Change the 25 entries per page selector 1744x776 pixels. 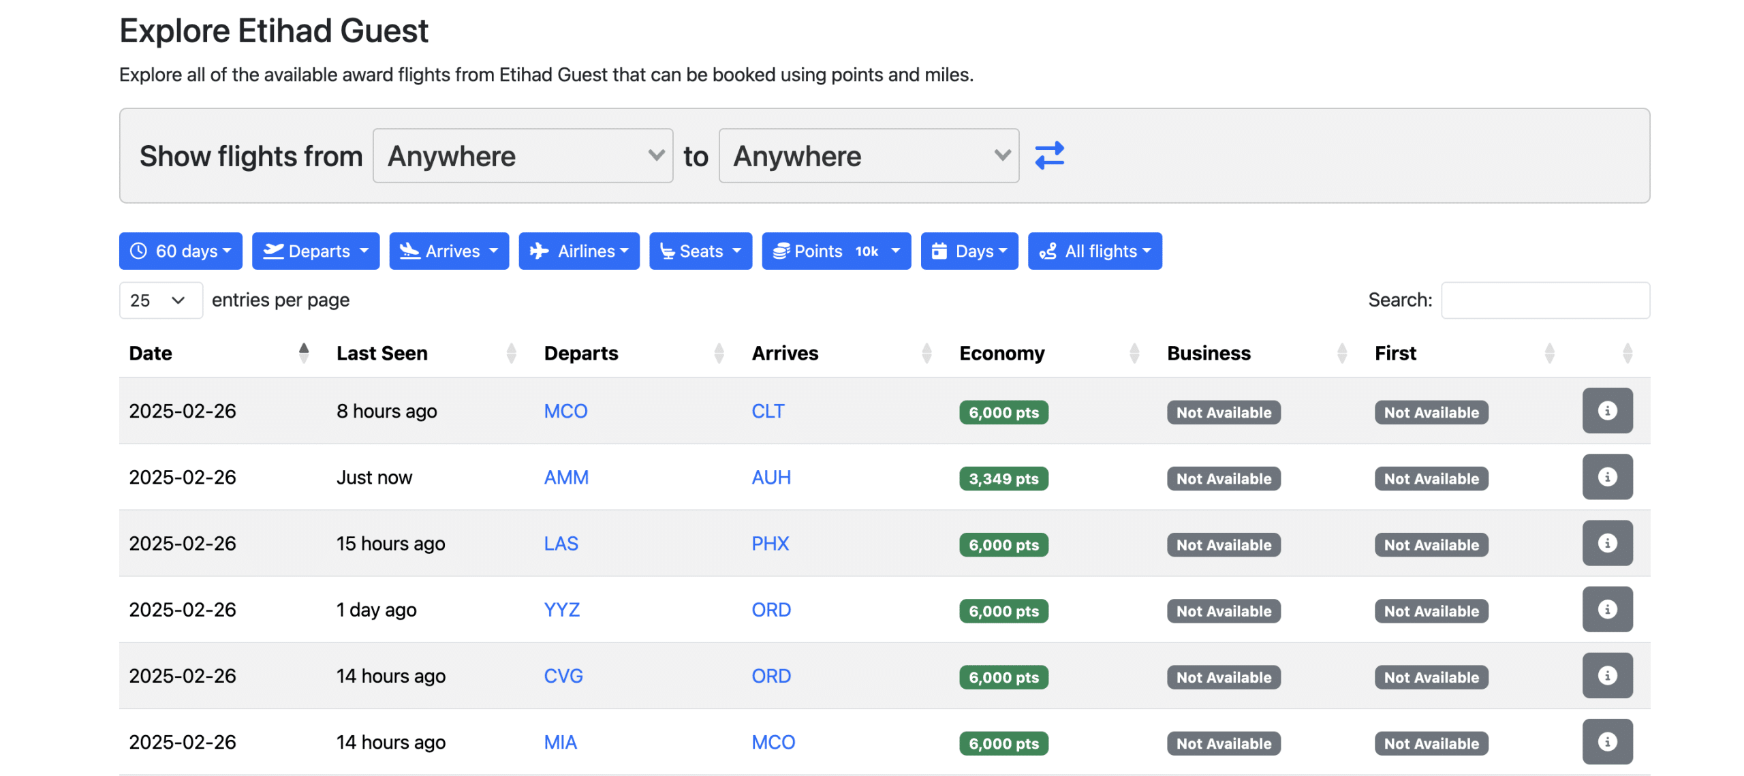tap(160, 300)
